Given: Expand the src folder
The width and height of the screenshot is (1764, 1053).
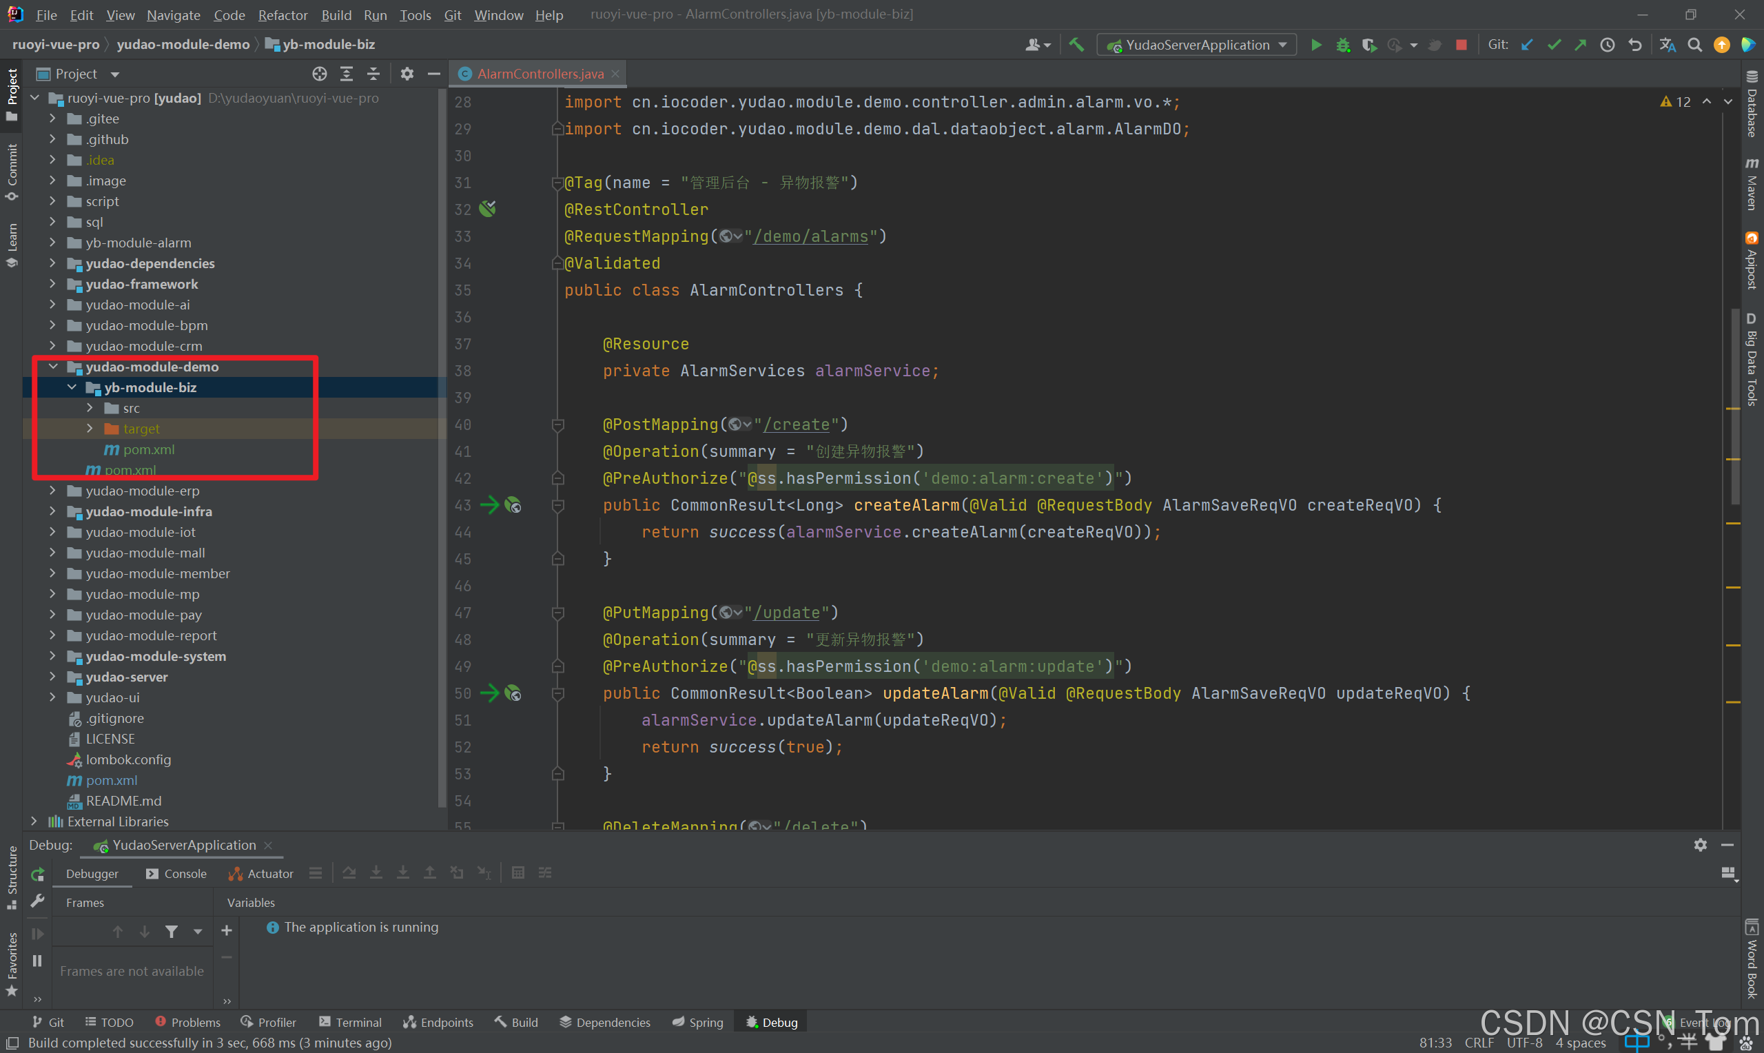Looking at the screenshot, I should [x=90, y=408].
